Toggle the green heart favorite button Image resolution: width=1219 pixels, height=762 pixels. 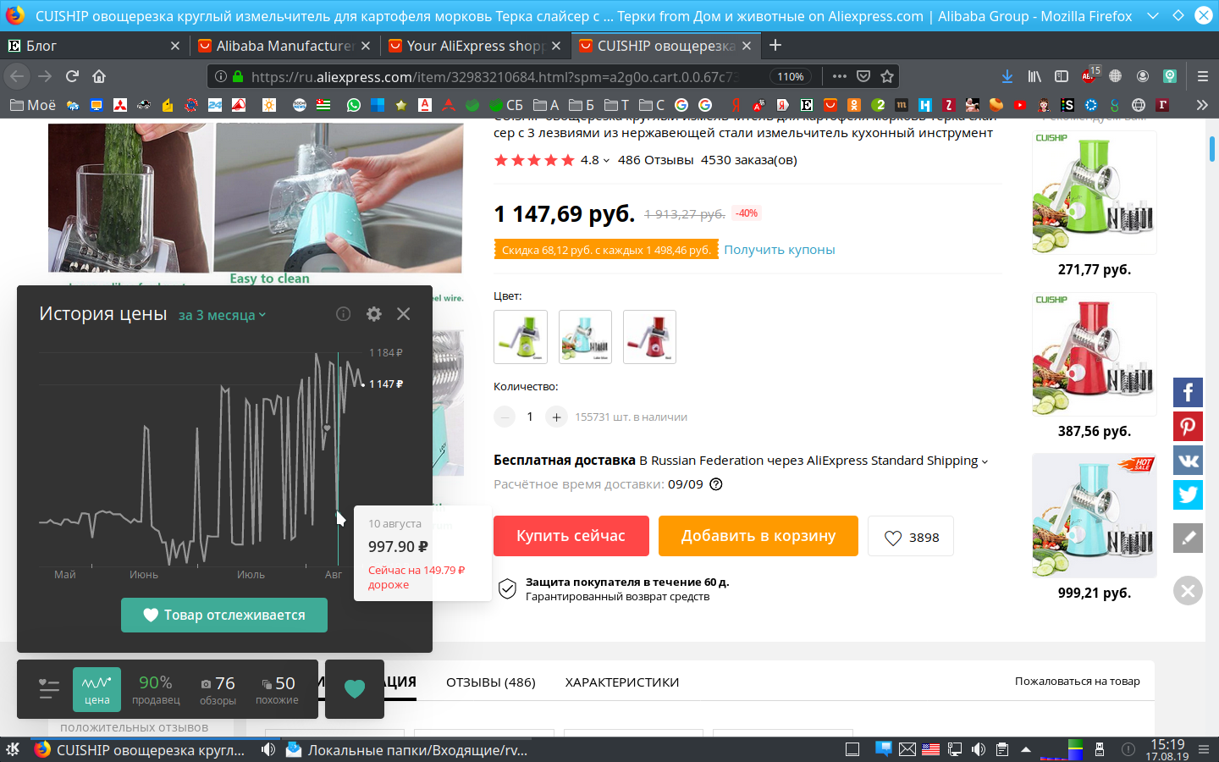click(x=355, y=689)
